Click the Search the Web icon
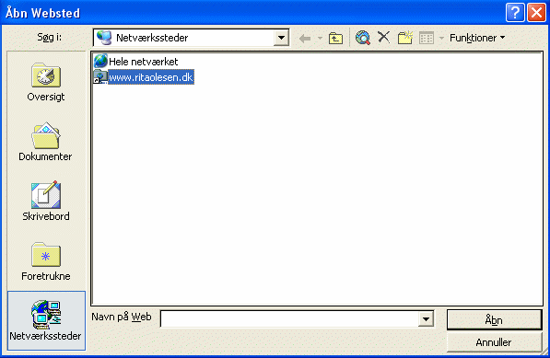The image size is (550, 358). 363,38
